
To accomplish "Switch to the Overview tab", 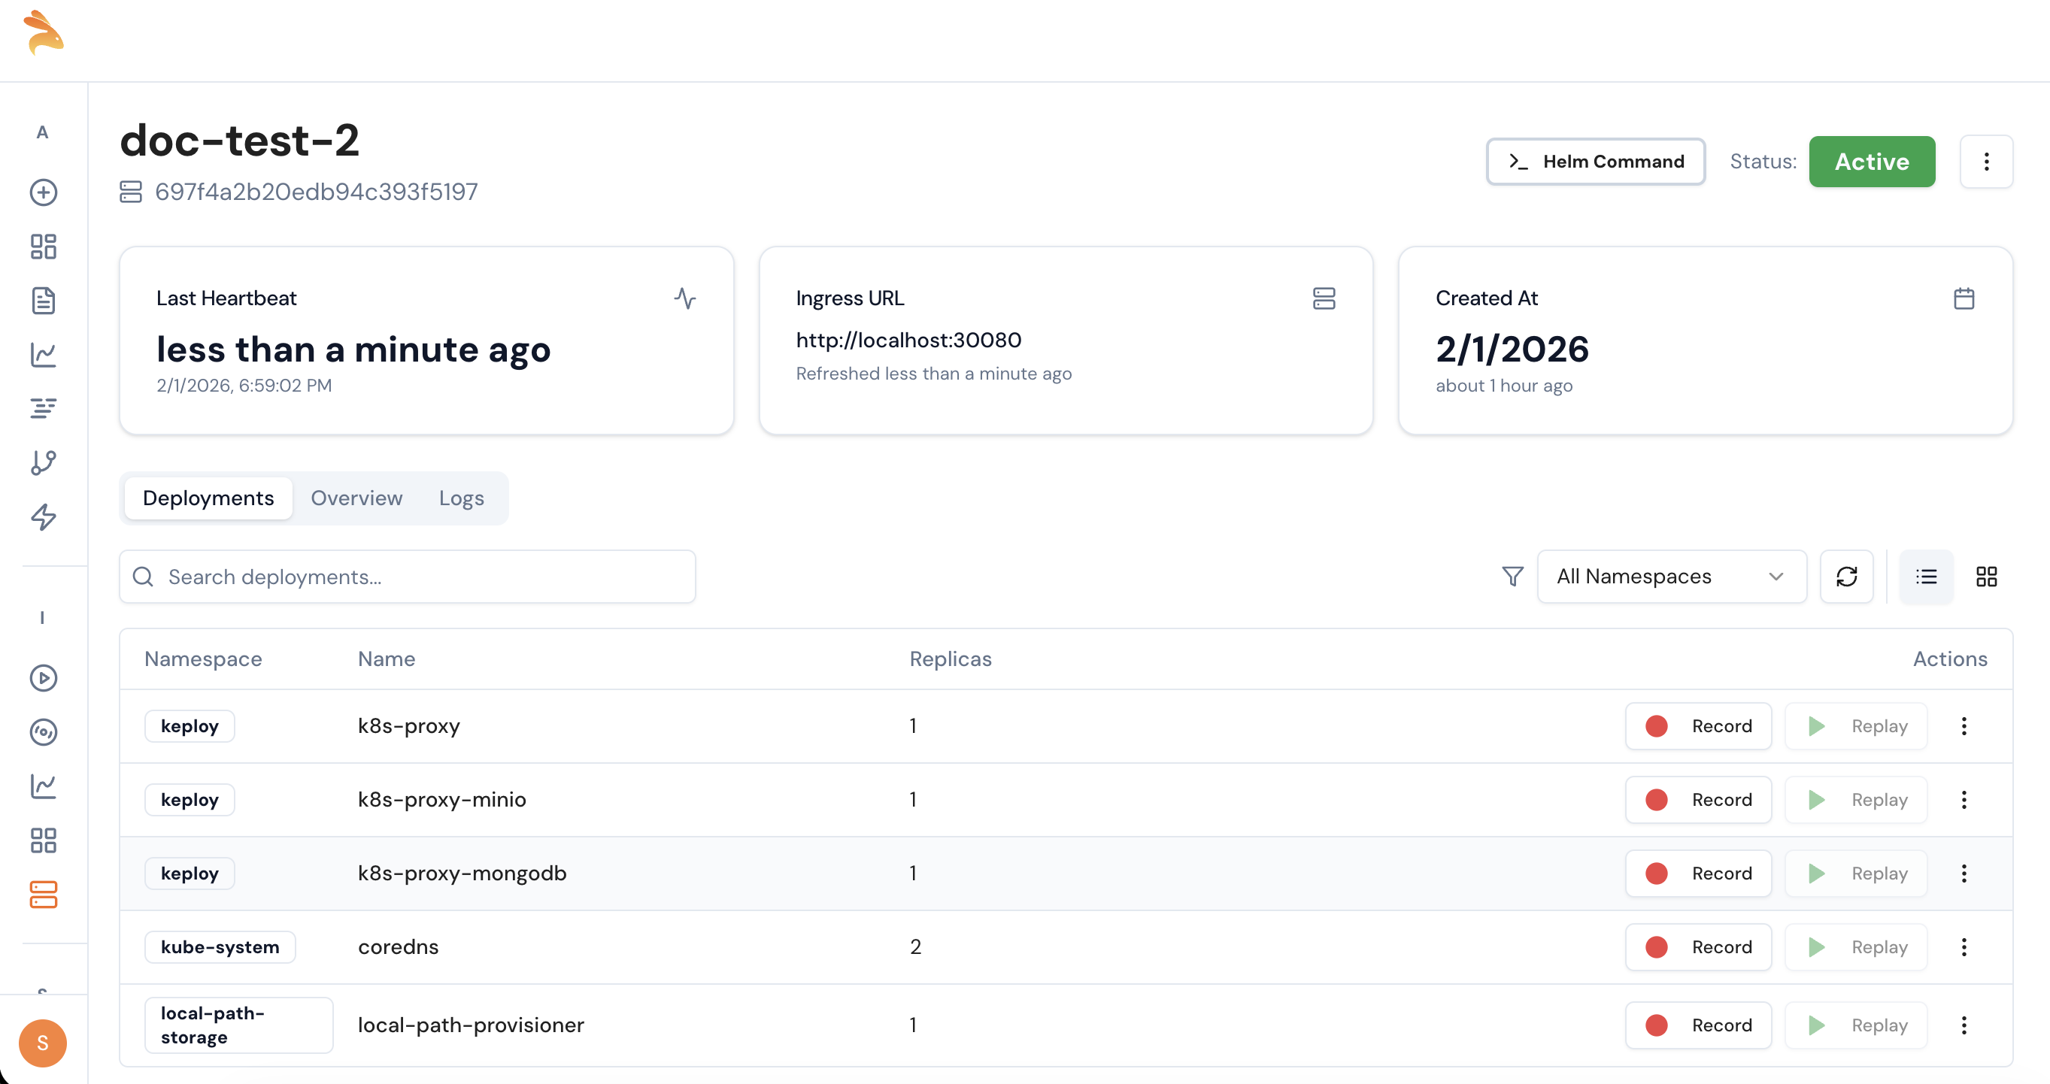I will point(356,498).
